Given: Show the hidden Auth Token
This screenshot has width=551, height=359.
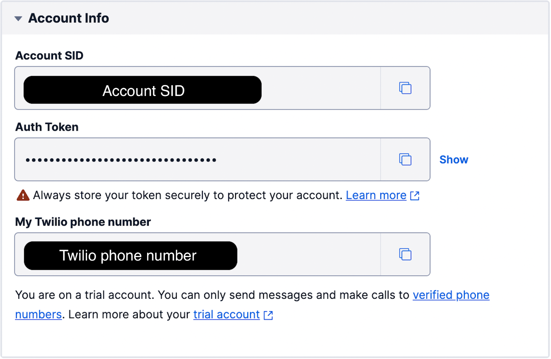Looking at the screenshot, I should [x=454, y=160].
